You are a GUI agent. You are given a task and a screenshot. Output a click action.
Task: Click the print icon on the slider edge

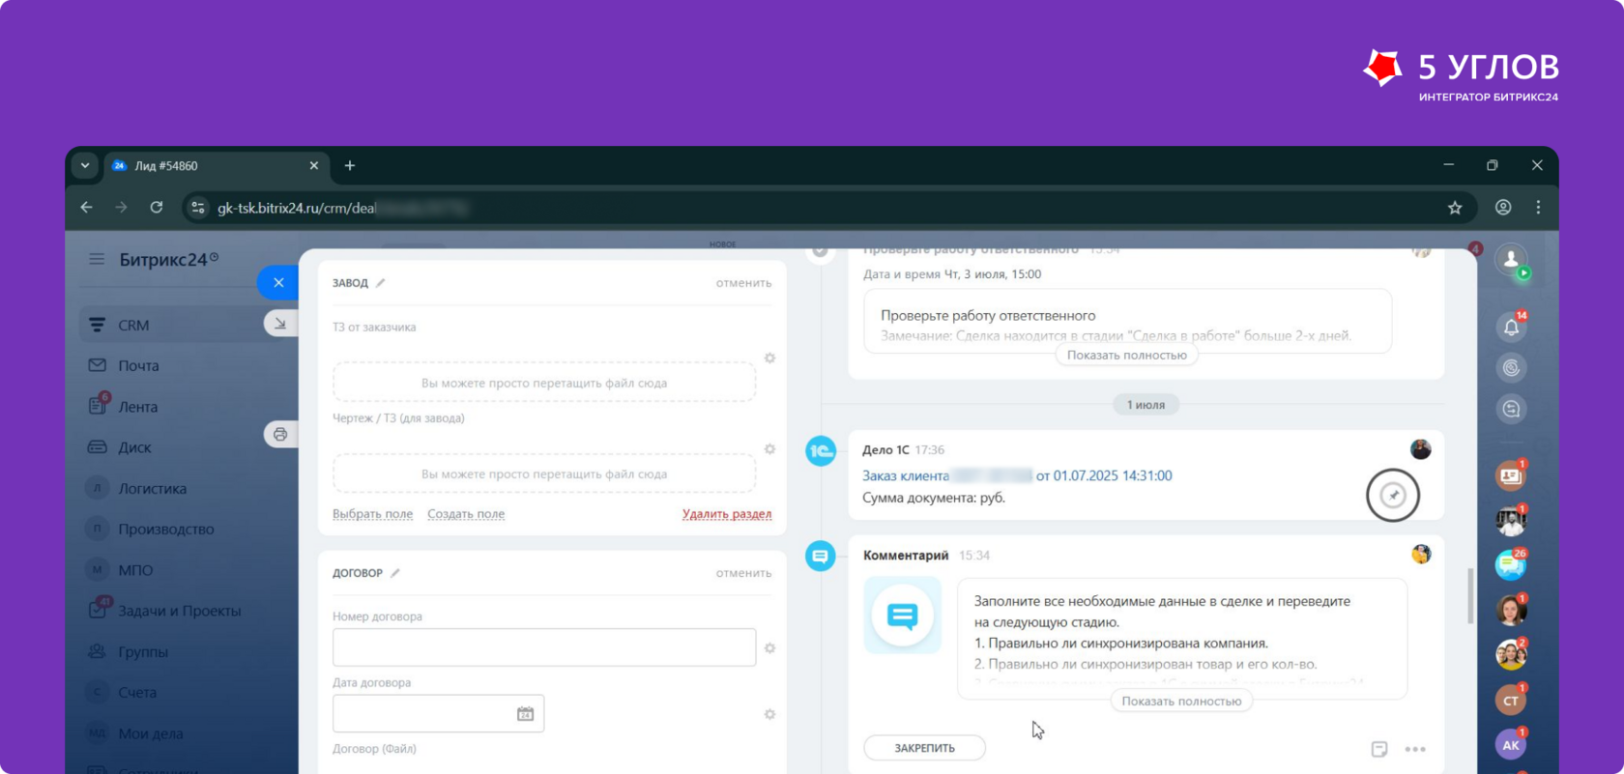click(280, 434)
